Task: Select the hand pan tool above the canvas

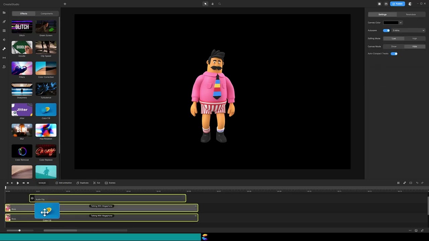Action: [x=212, y=4]
